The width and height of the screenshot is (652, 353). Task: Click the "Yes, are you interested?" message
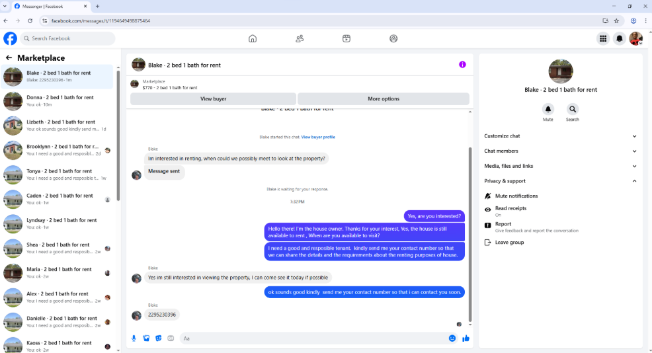[434, 216]
